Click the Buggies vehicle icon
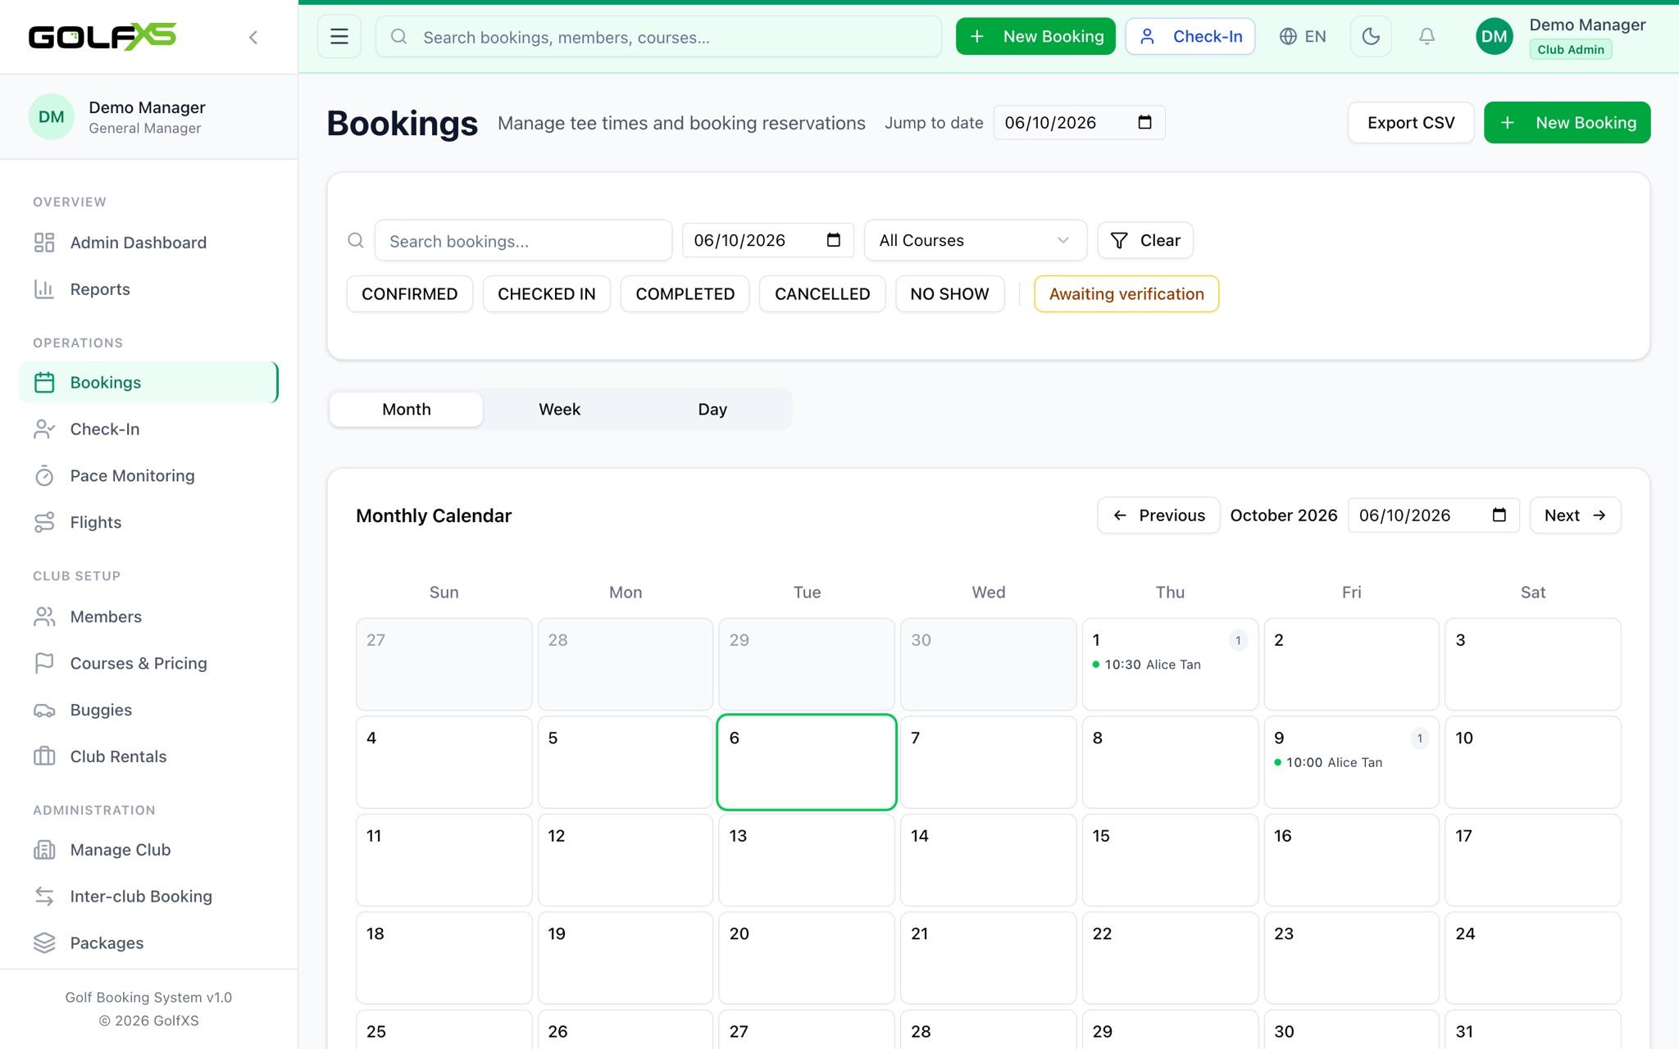 [x=44, y=711]
